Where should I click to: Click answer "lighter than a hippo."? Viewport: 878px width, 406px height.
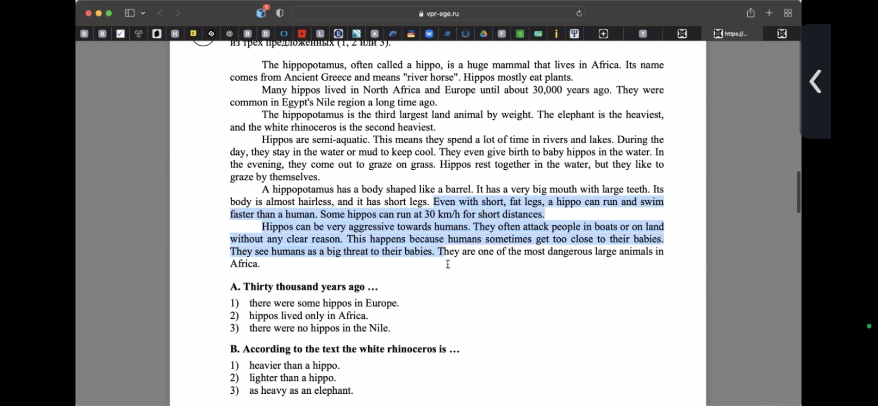pyautogui.click(x=292, y=378)
